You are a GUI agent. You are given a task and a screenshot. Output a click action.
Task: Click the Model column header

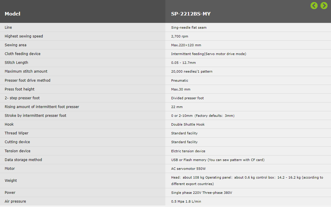coord(13,14)
